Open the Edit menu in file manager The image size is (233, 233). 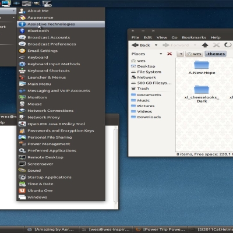click(148, 37)
